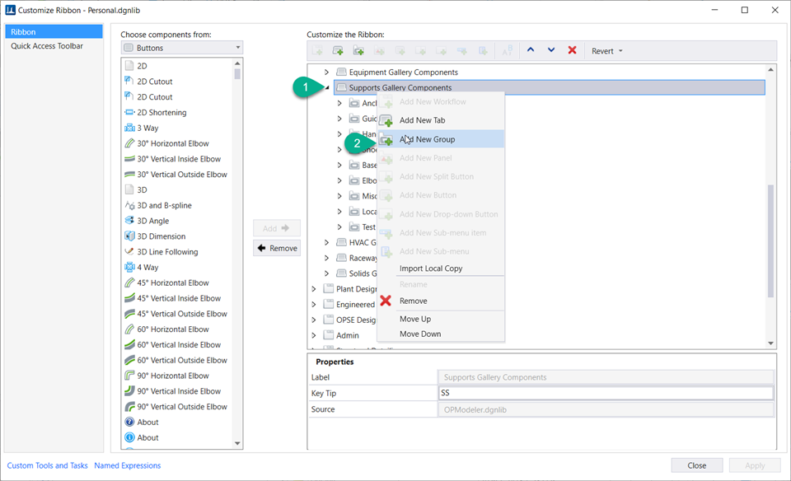The image size is (791, 481).
Task: Select the 3D Angle button icon
Action: [x=129, y=221]
